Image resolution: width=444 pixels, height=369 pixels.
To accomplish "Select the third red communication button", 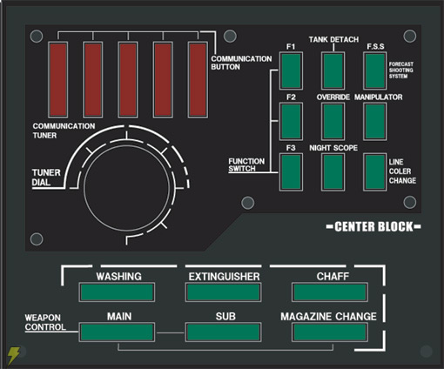I will tap(128, 80).
